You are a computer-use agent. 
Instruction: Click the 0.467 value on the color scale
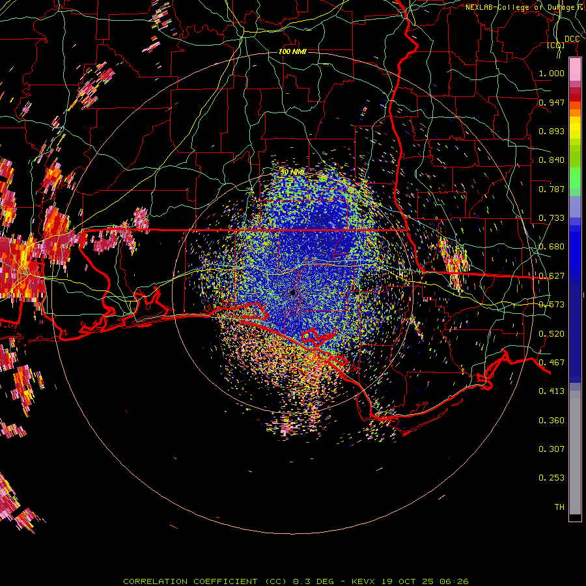(551, 363)
